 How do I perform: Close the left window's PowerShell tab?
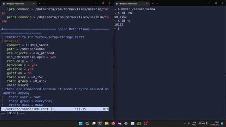34,4
